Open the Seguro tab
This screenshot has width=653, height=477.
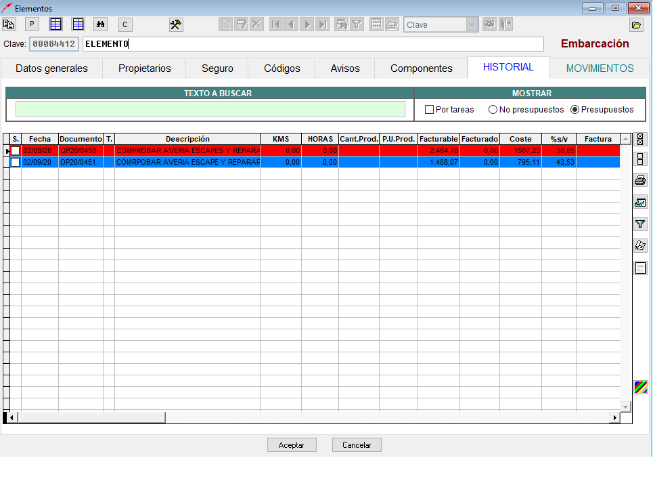coord(217,68)
